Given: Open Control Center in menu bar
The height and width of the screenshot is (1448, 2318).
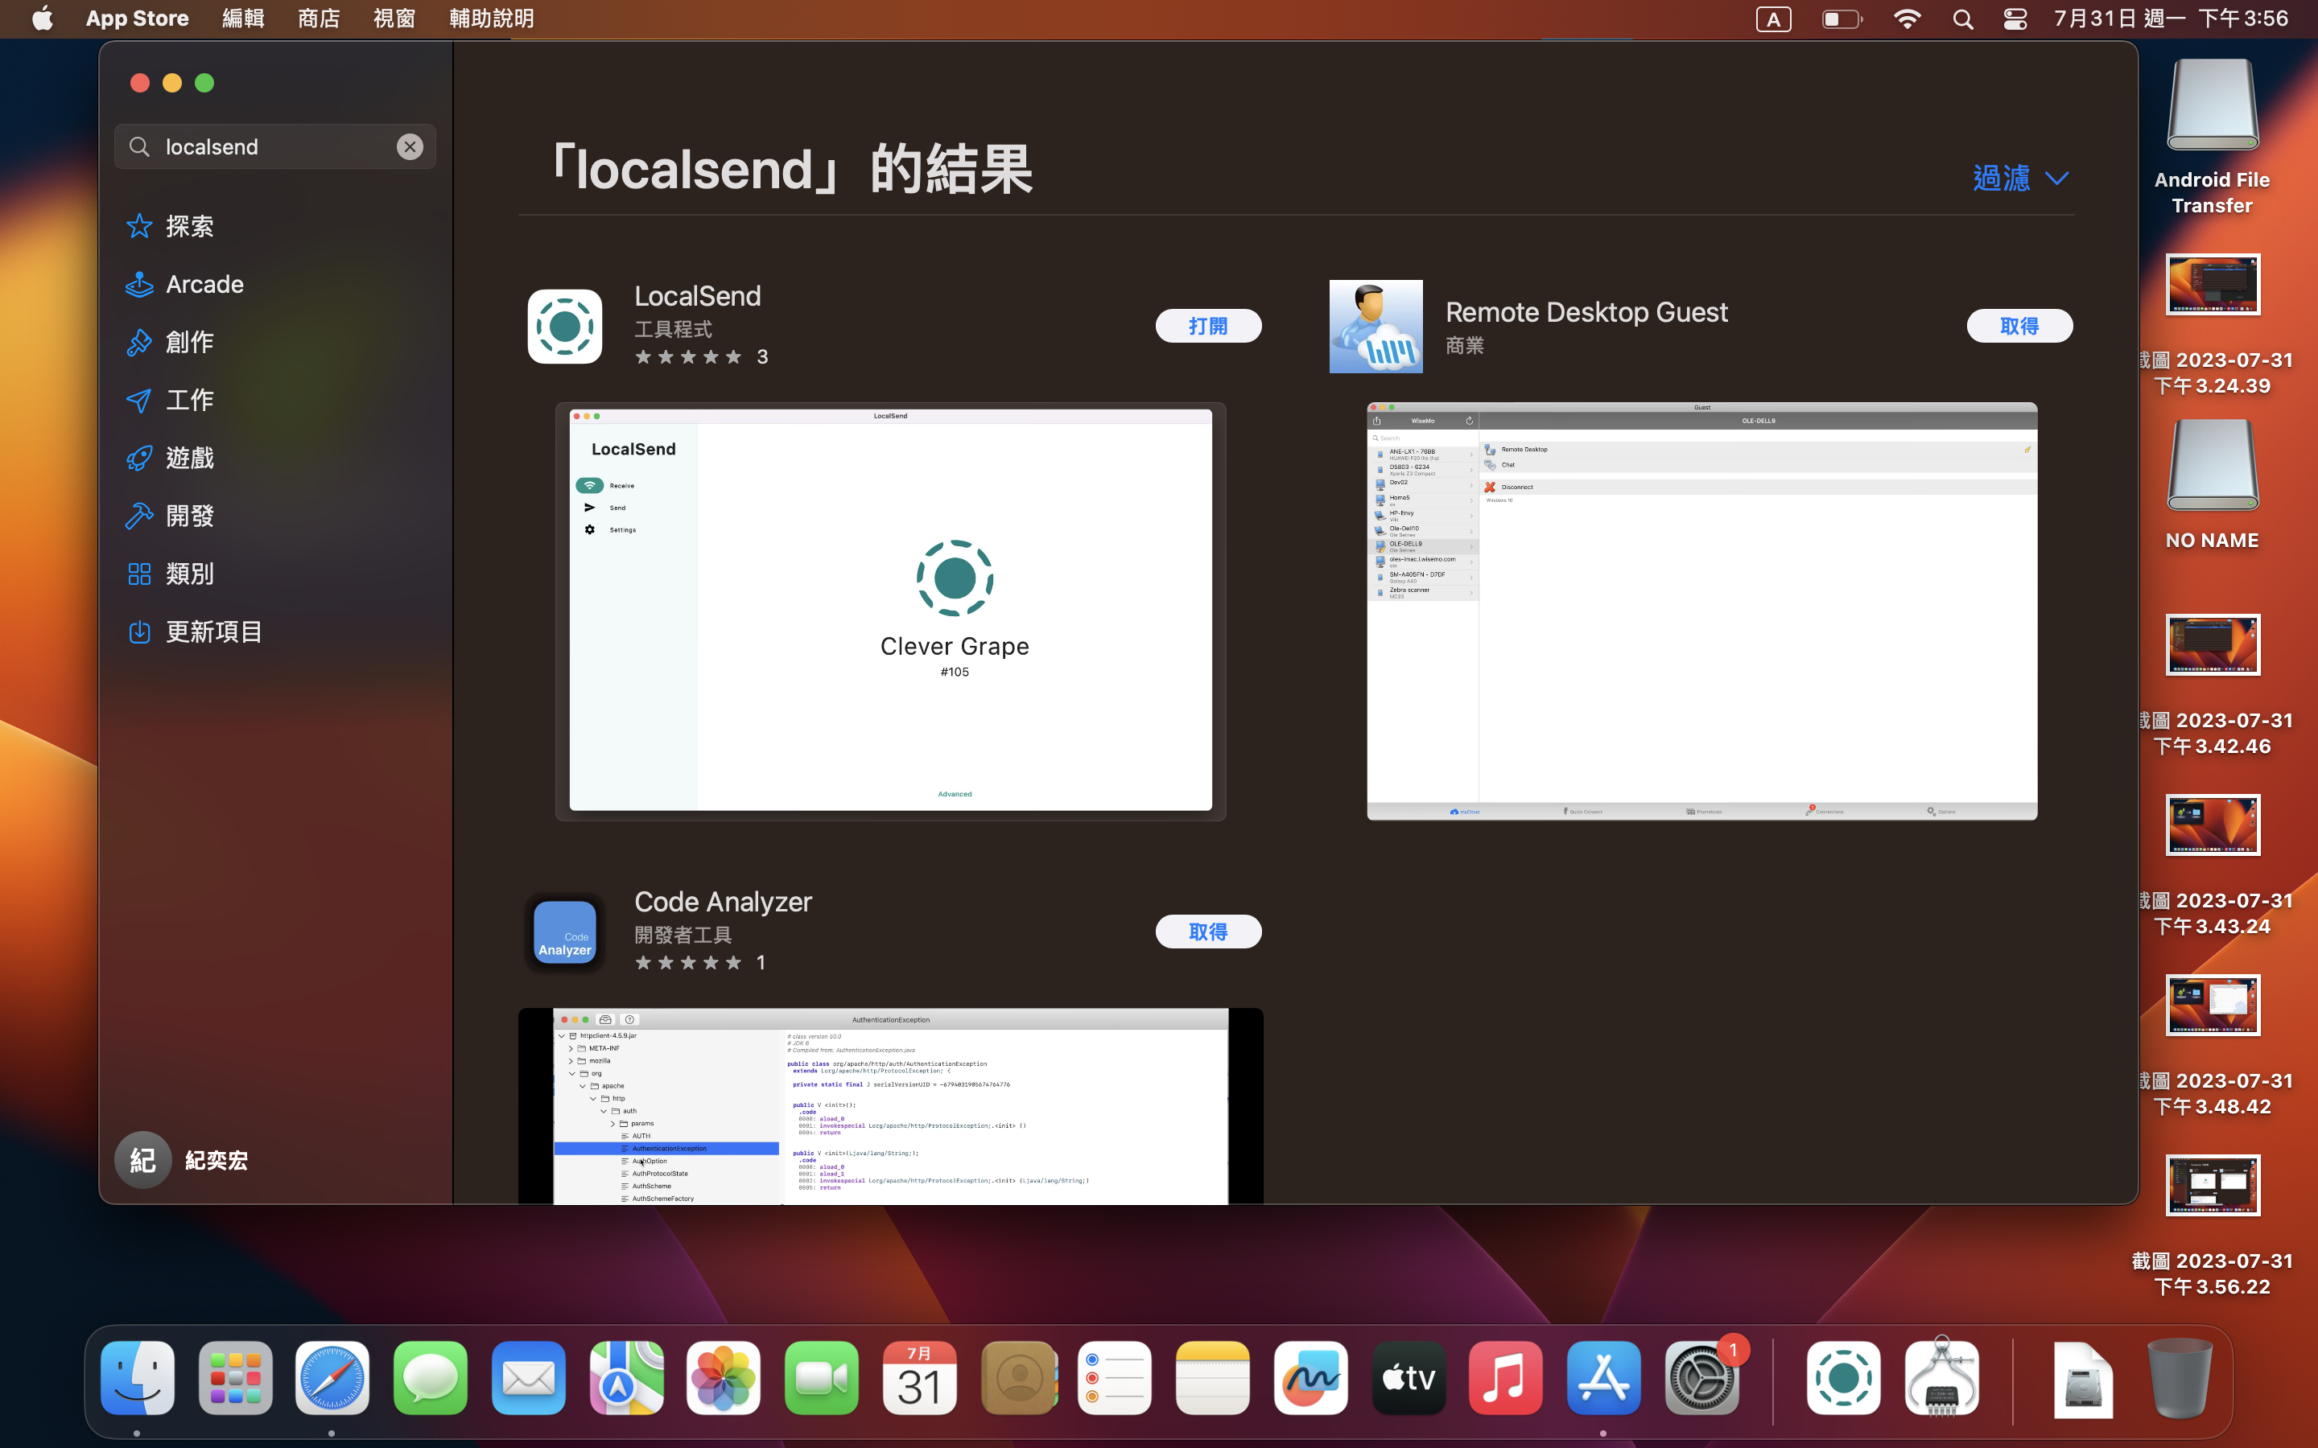Looking at the screenshot, I should click(2015, 19).
